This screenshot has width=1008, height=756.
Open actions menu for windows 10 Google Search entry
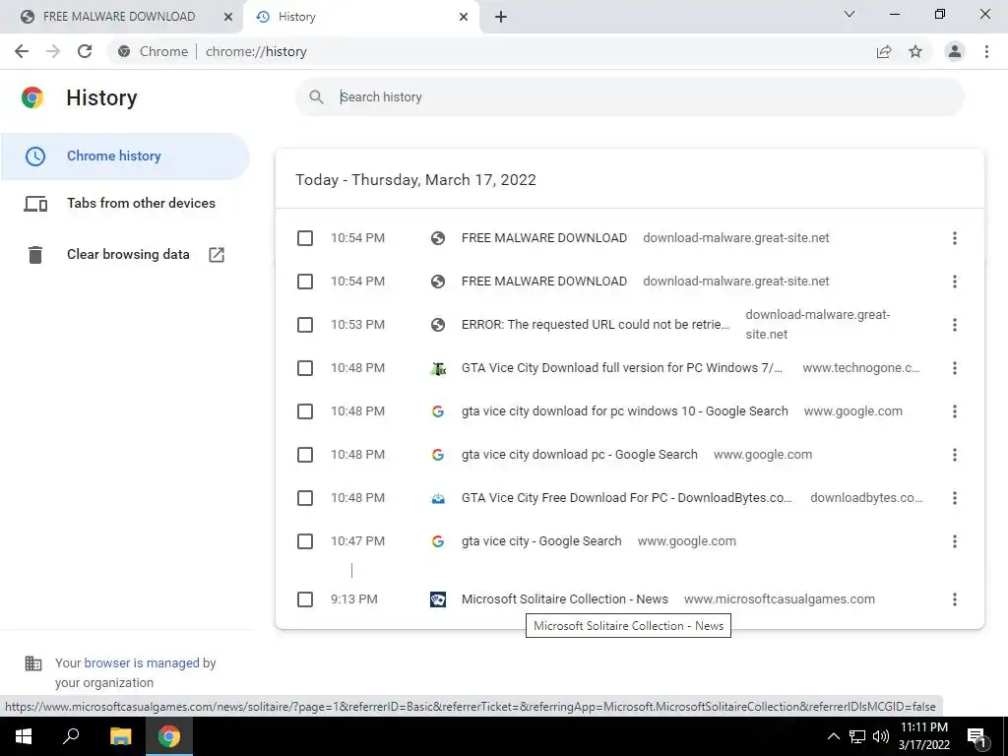coord(955,411)
